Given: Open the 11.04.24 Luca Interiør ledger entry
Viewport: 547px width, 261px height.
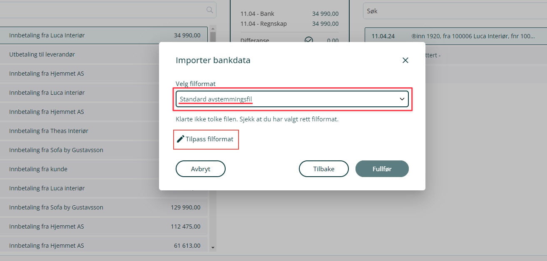Looking at the screenshot, I should pos(454,36).
